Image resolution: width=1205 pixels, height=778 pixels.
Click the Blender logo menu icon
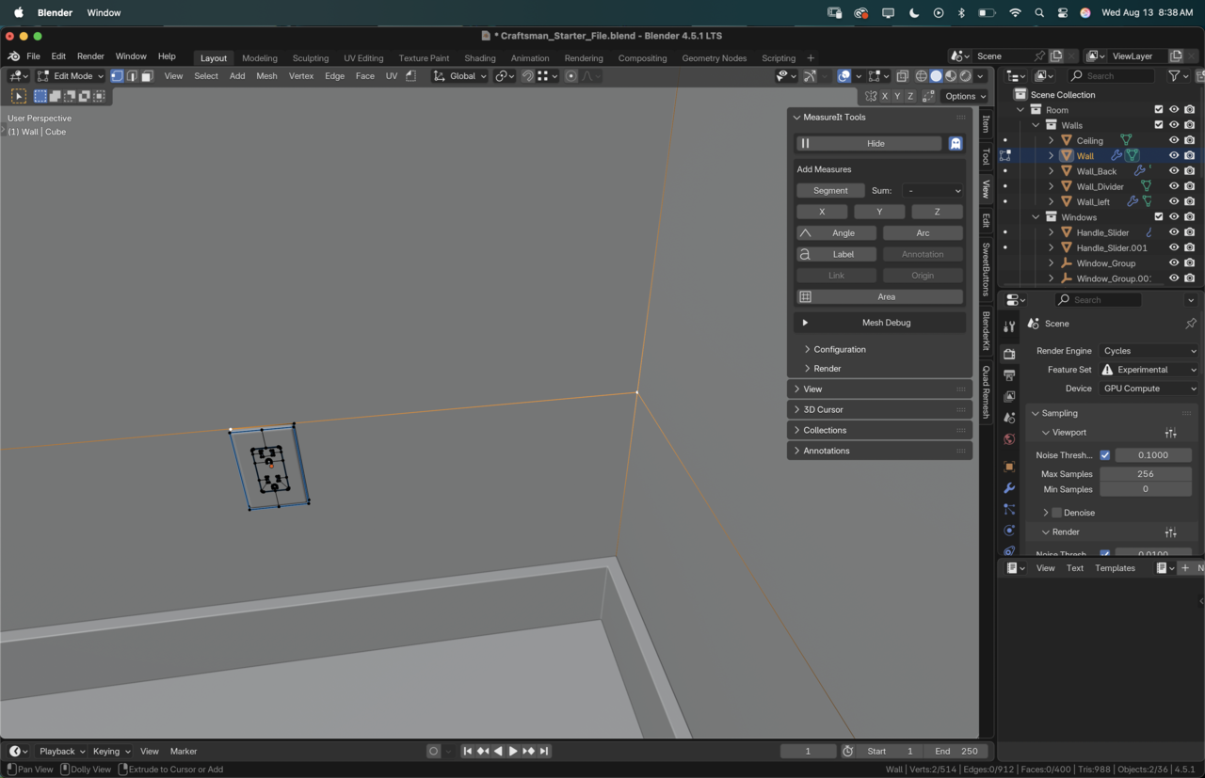pos(14,56)
